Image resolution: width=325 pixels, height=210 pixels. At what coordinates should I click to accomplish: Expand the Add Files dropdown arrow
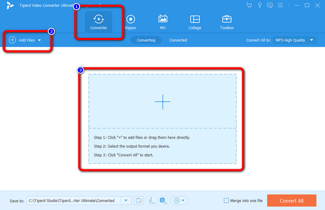(x=40, y=40)
